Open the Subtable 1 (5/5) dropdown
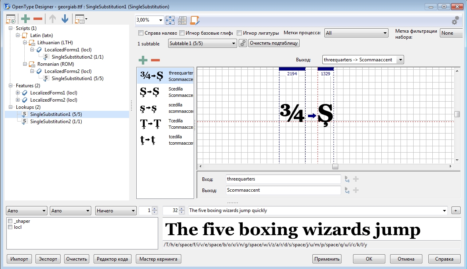Viewport: 467px width, 269px height. point(202,43)
